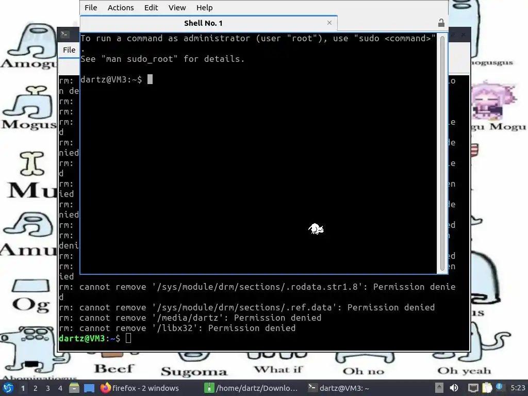Switch to workspace 3
Screen dimensions: 528x396
(48, 388)
